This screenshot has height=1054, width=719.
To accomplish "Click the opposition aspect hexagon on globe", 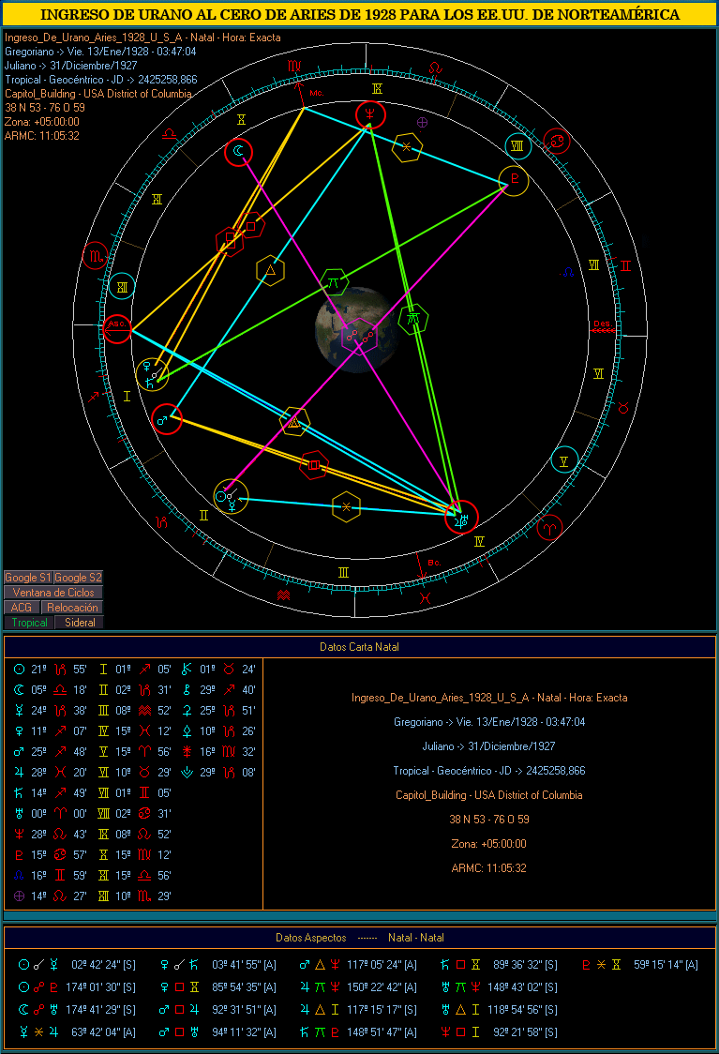I will point(358,336).
